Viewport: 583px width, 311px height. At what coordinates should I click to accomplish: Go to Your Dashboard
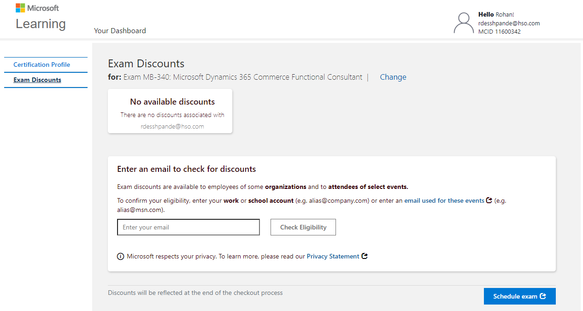[120, 31]
